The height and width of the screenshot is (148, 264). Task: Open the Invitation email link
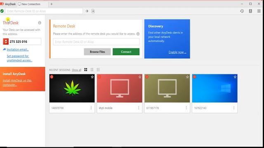(17, 49)
